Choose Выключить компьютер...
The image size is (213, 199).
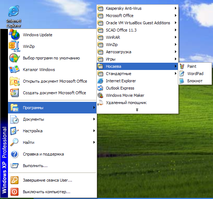[52, 192]
